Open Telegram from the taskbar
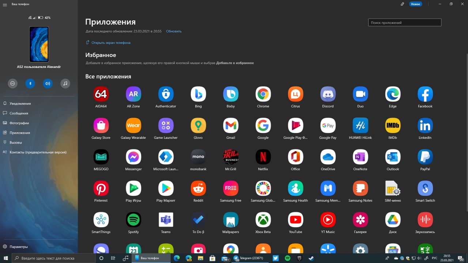468x263 pixels. pos(249,258)
